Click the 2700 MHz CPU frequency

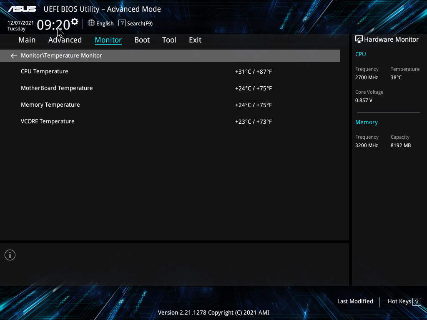tap(367, 77)
